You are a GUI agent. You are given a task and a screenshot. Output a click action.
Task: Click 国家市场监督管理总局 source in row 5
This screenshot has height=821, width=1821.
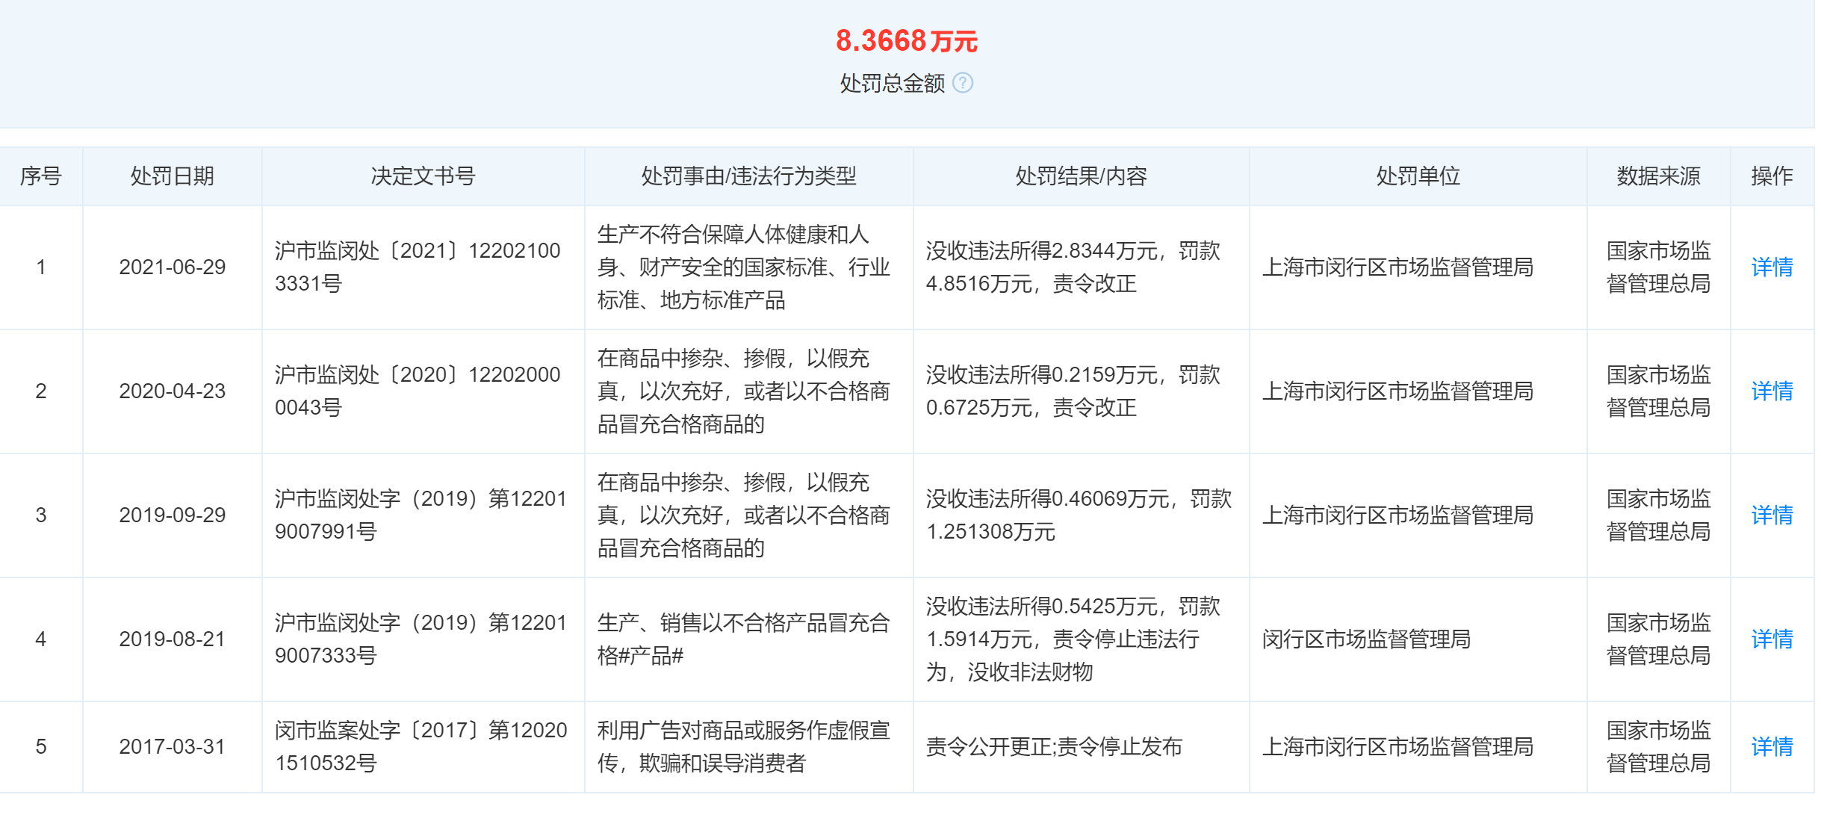tap(1659, 746)
